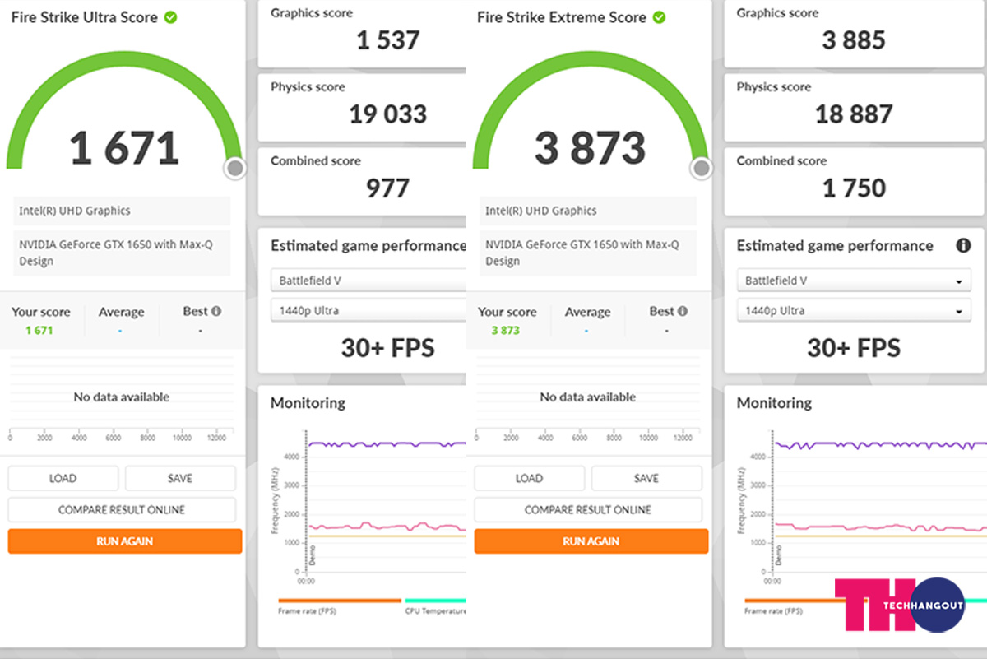This screenshot has width=987, height=659.
Task: Expand the 1440p Ultra dropdown in the Extreme results
Action: tap(854, 310)
